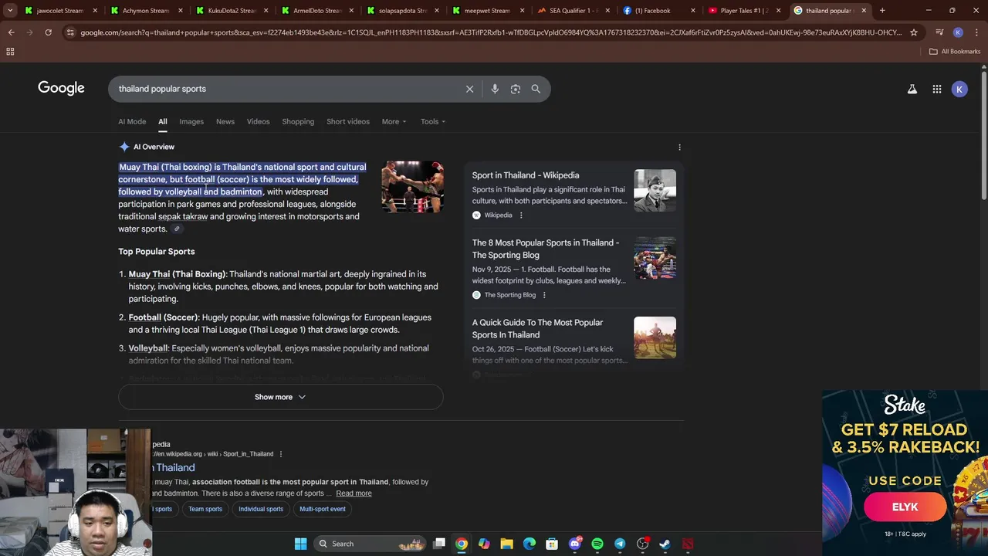This screenshot has width=988, height=556.
Task: Click the Chrome address bar URL
Action: pos(490,32)
